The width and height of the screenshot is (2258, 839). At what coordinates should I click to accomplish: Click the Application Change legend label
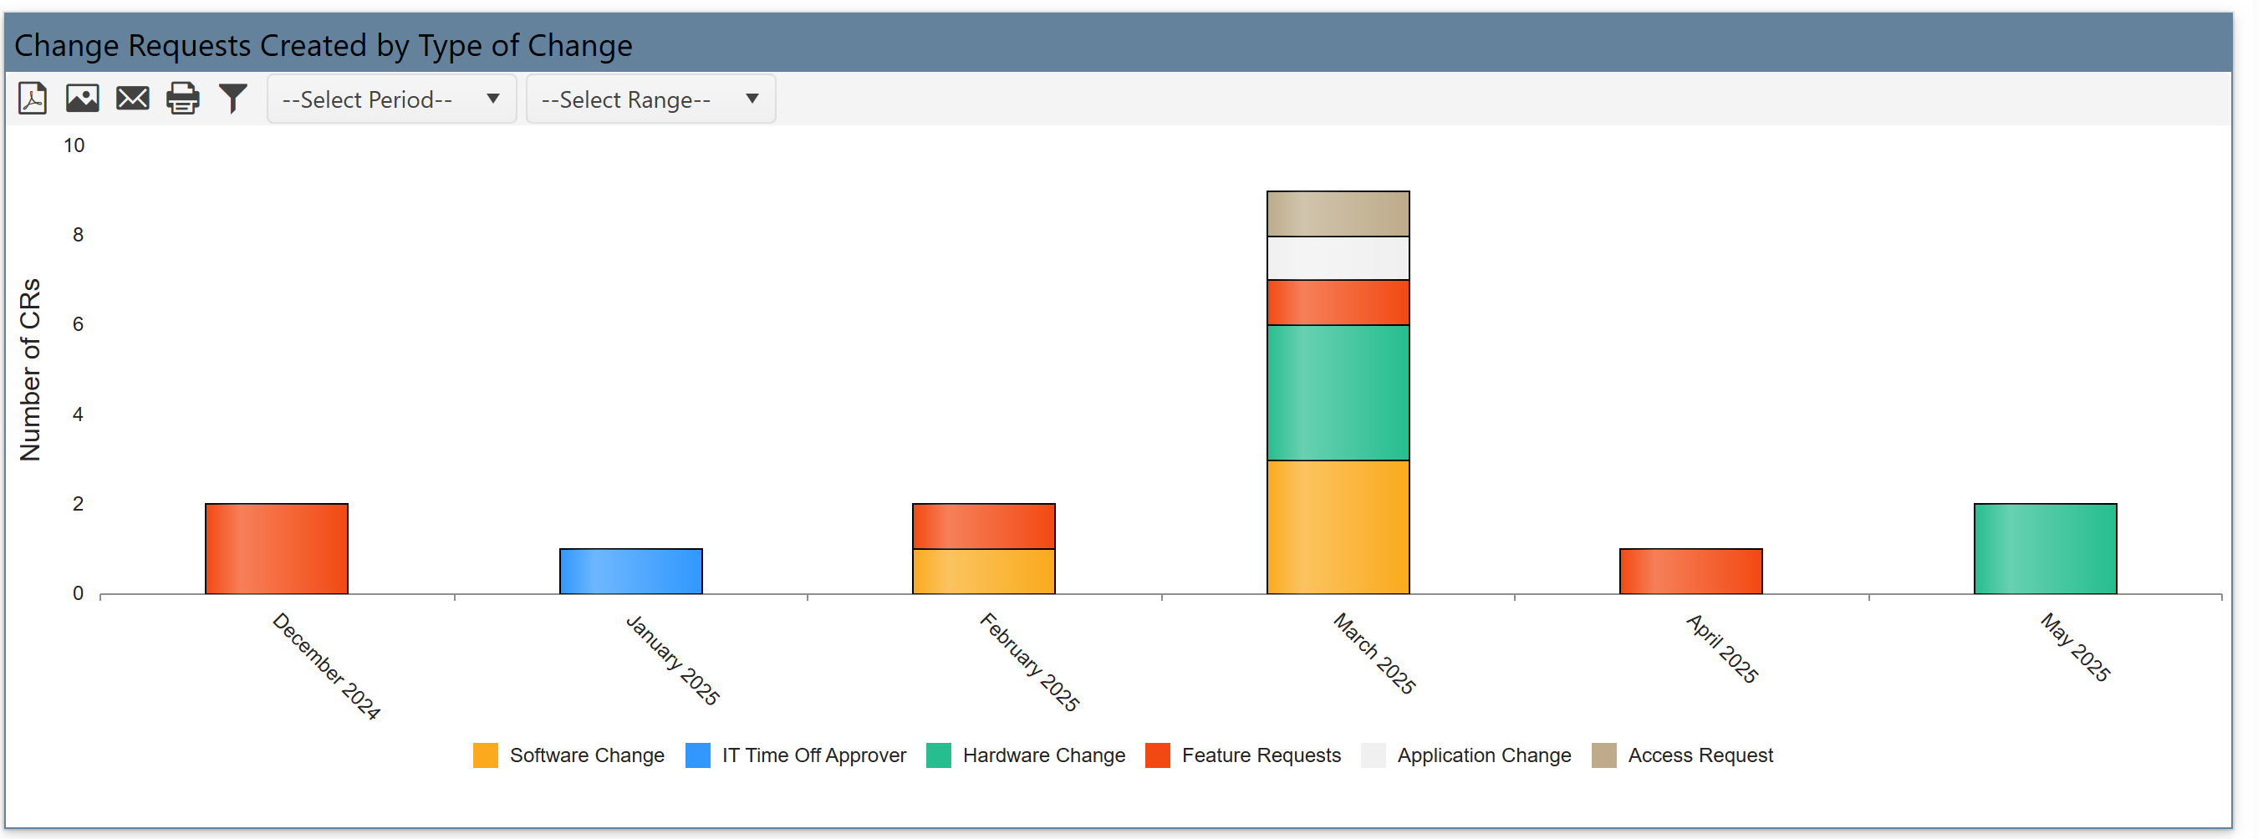click(1483, 755)
